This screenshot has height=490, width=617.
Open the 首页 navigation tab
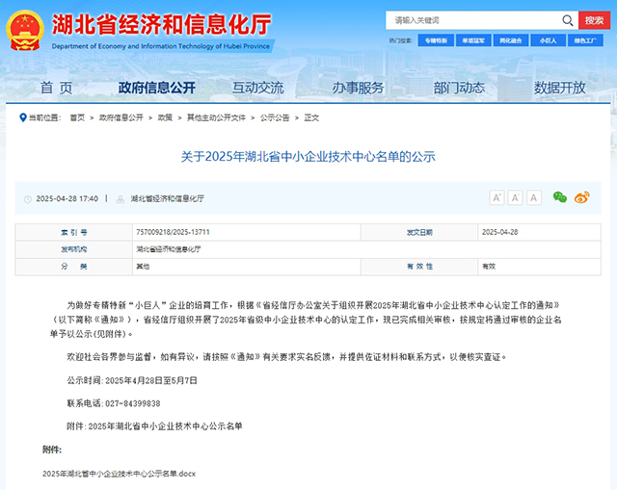[56, 88]
